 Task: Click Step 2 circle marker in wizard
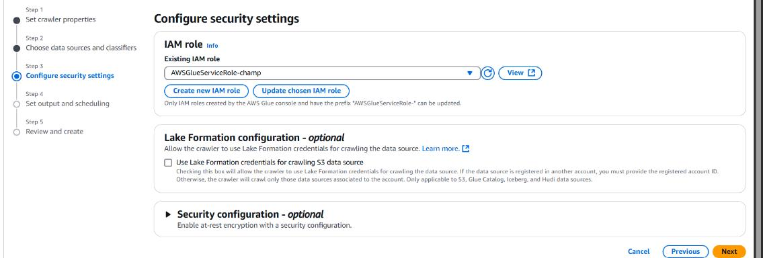pyautogui.click(x=17, y=48)
